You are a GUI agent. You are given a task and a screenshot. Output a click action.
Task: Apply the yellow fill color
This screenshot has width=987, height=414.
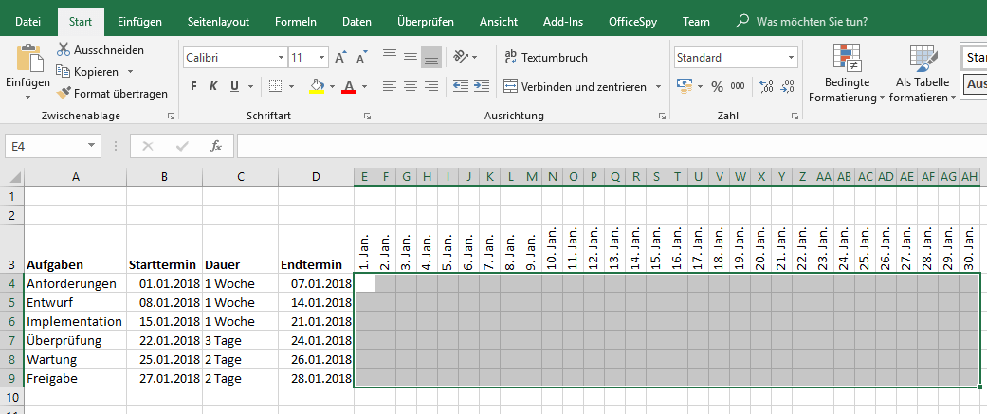(x=317, y=86)
